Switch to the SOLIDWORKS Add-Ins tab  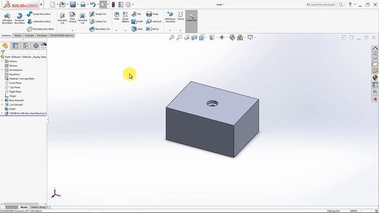[x=62, y=35]
